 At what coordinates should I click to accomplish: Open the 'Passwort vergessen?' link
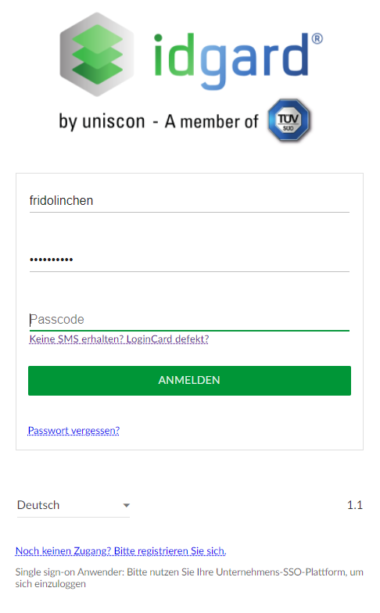tap(73, 430)
